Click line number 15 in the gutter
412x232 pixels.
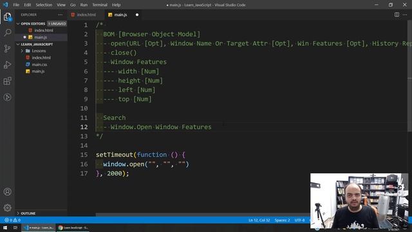click(84, 155)
